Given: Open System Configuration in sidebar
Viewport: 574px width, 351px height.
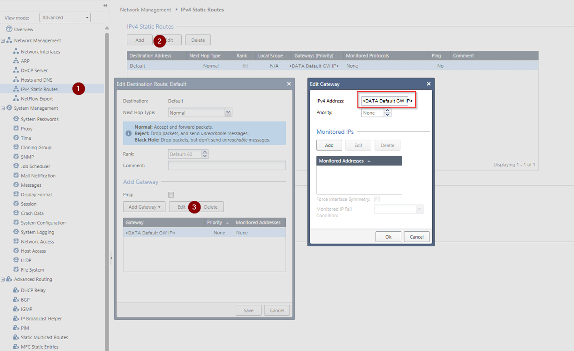Looking at the screenshot, I should (x=43, y=223).
